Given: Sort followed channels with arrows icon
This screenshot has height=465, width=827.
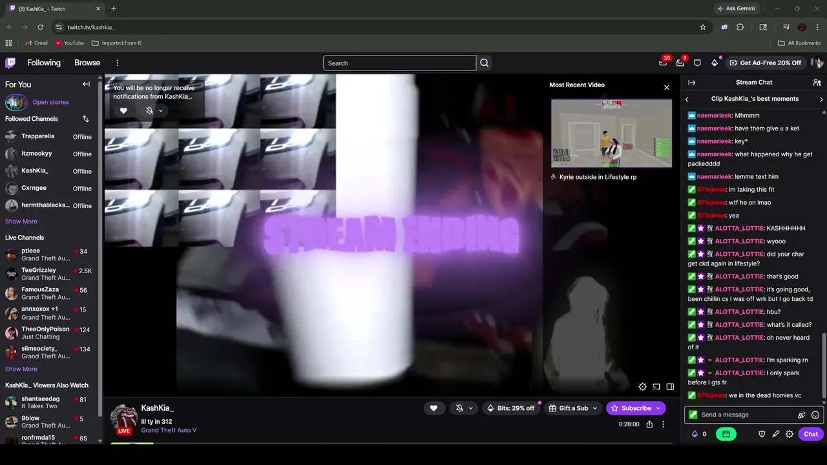Looking at the screenshot, I should 86,119.
